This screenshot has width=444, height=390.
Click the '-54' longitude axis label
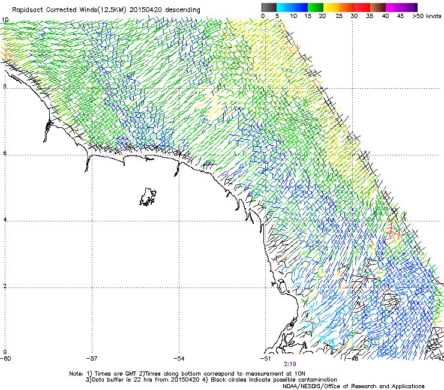179,359
